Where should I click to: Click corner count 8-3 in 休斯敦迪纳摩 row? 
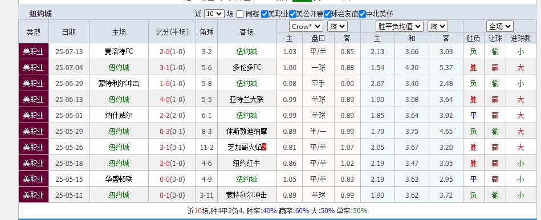click(x=207, y=132)
